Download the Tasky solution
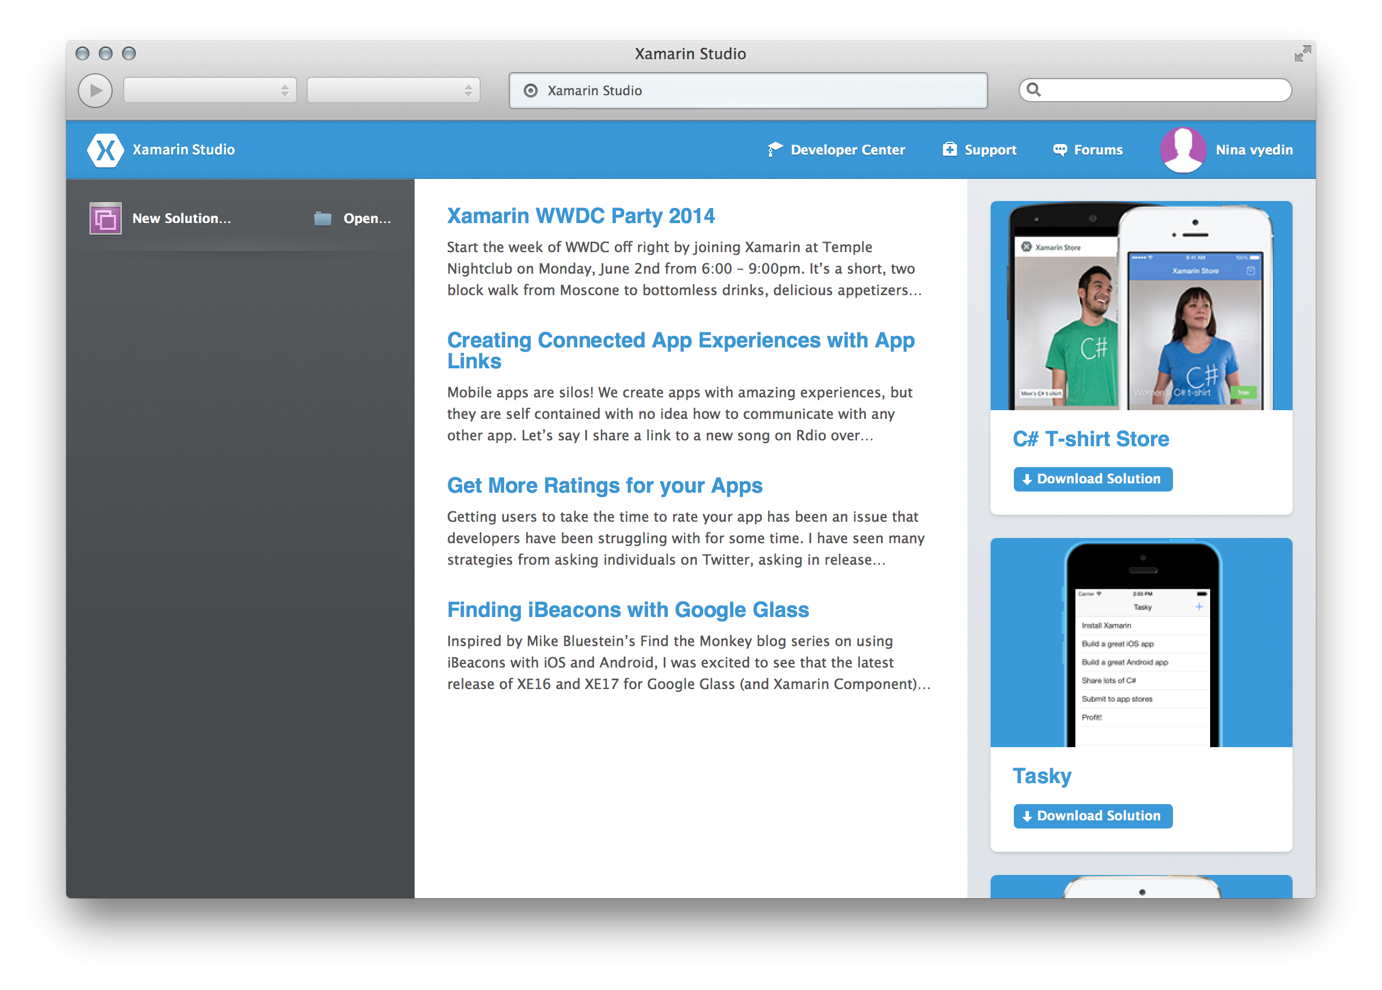Image resolution: width=1382 pixels, height=990 pixels. tap(1093, 816)
